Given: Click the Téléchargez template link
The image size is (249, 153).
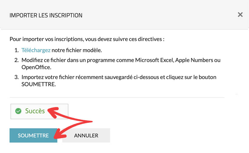Looking at the screenshot, I should pos(36,50).
